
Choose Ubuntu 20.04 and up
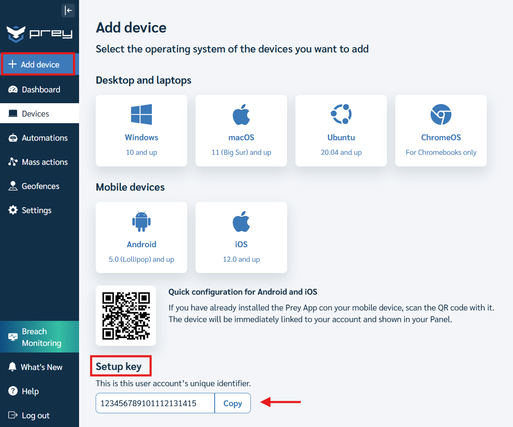tap(341, 131)
